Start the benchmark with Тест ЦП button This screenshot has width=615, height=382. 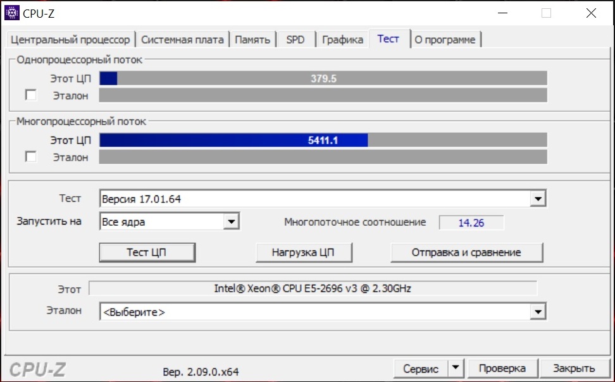pos(147,252)
